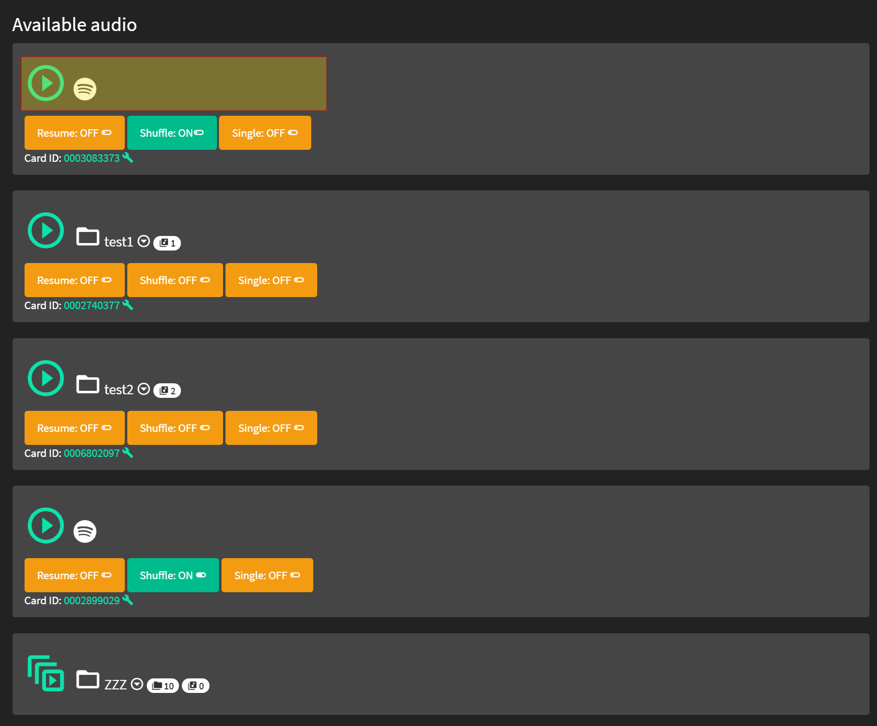Toggle Shuffle: OFF for test2 folder

pos(175,428)
